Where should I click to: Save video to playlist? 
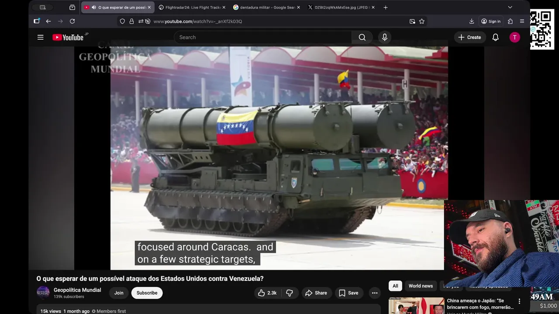point(349,293)
